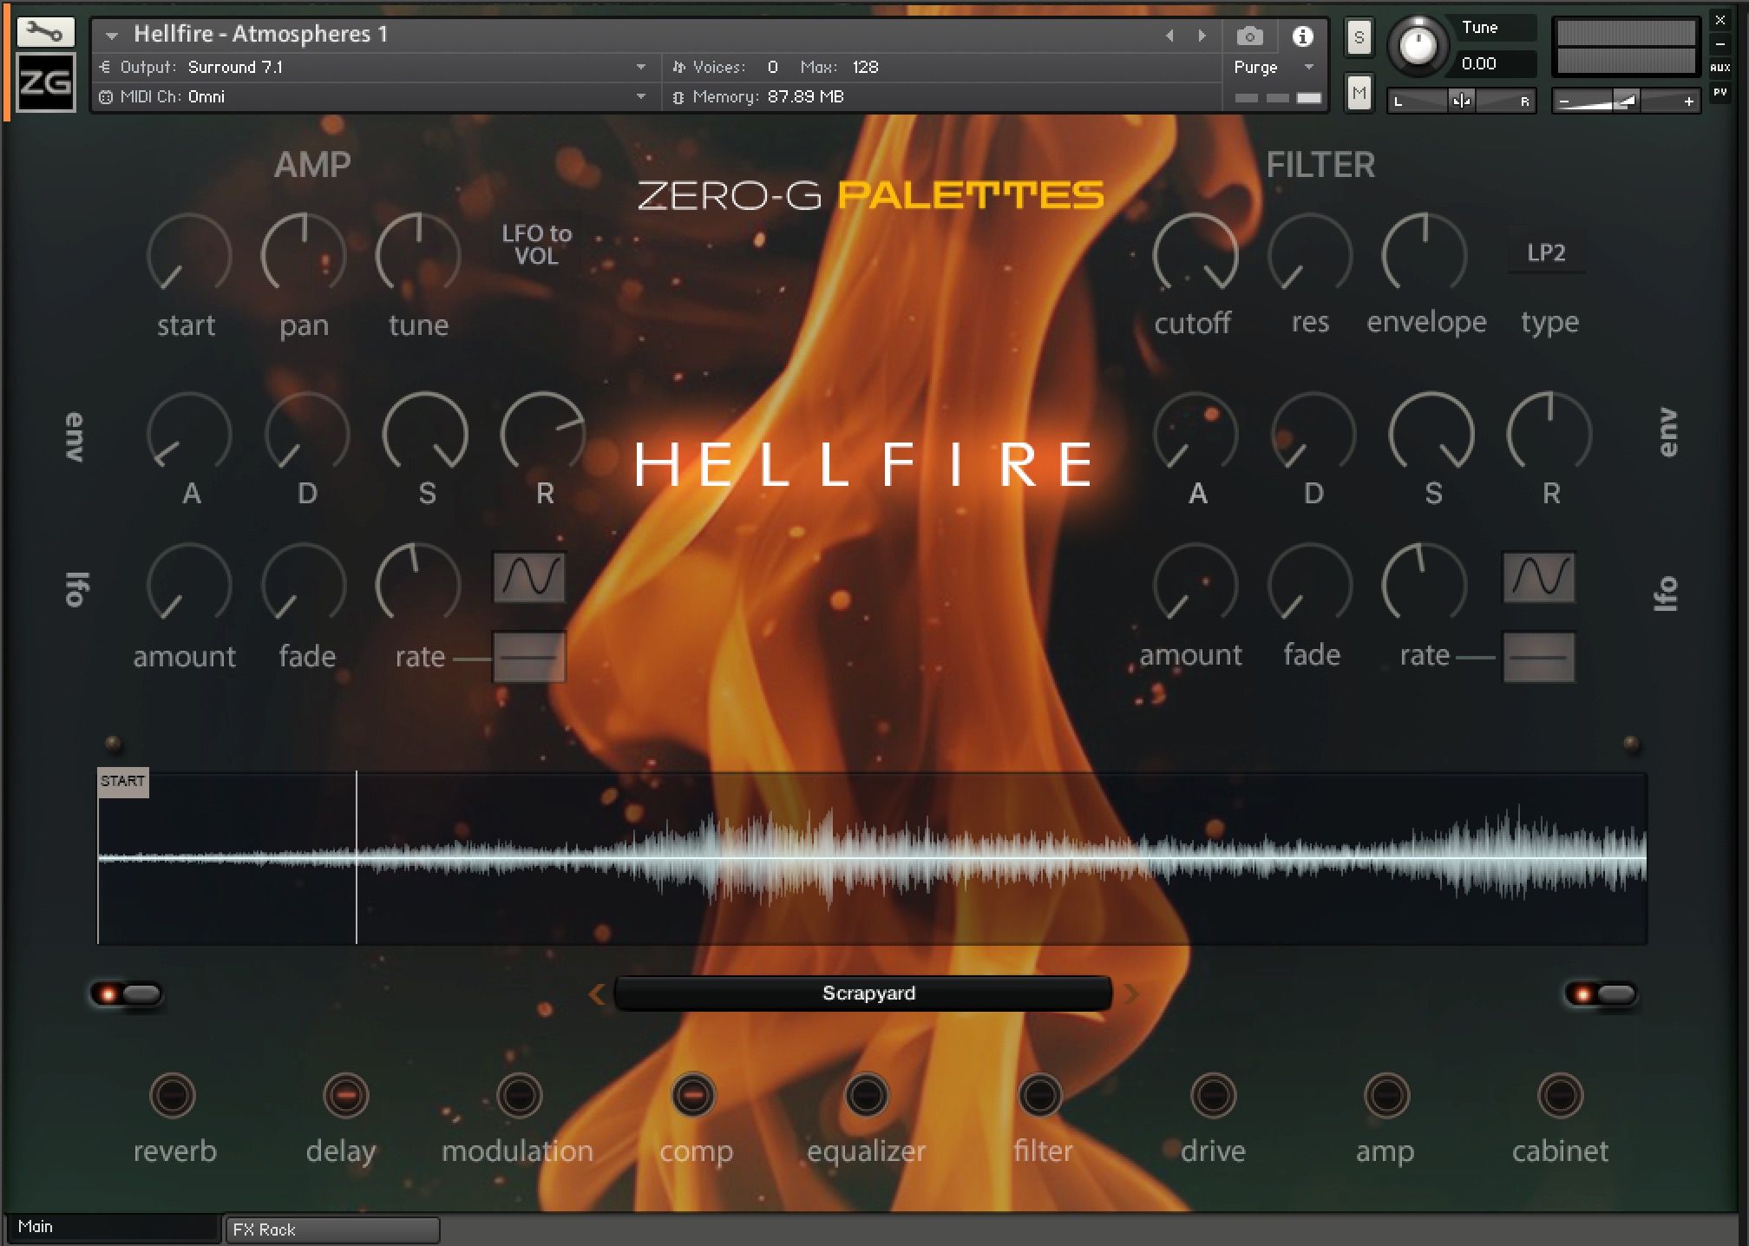Click the MIDI channel icon
The width and height of the screenshot is (1749, 1246).
point(106,97)
